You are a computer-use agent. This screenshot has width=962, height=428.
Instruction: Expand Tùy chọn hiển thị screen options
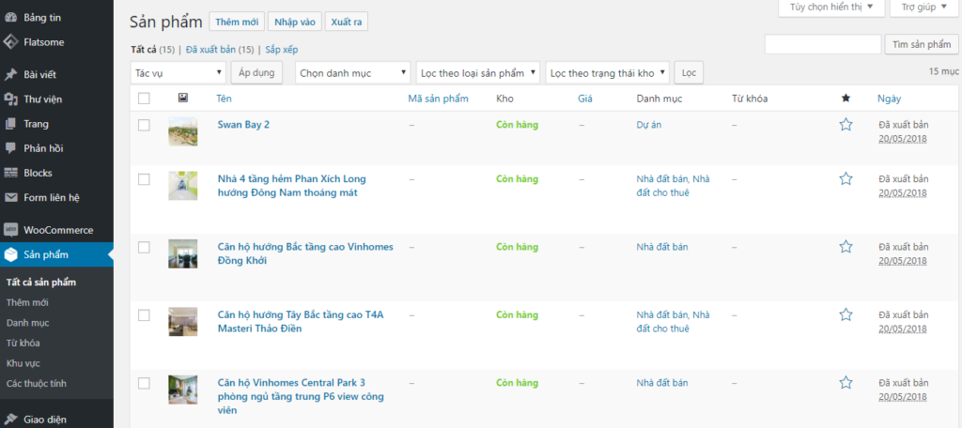coord(831,8)
